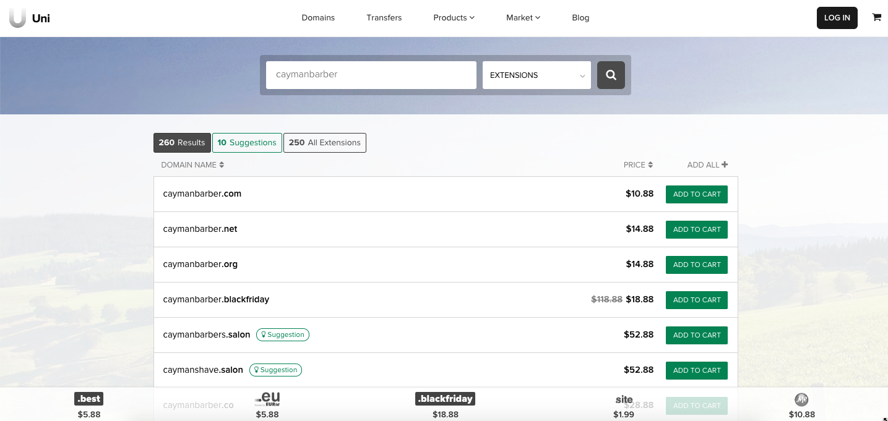This screenshot has width=888, height=421.
Task: Click Suggestion badge on caymanbarbers.salon
Action: click(282, 334)
